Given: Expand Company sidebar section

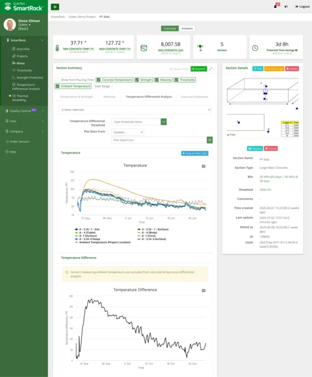Looking at the screenshot, I should 42,131.
